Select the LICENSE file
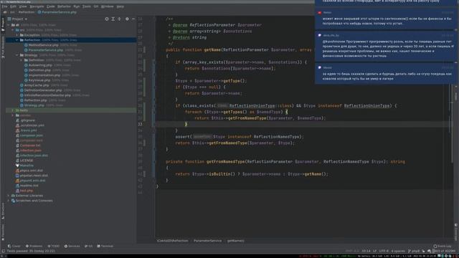 pos(27,161)
